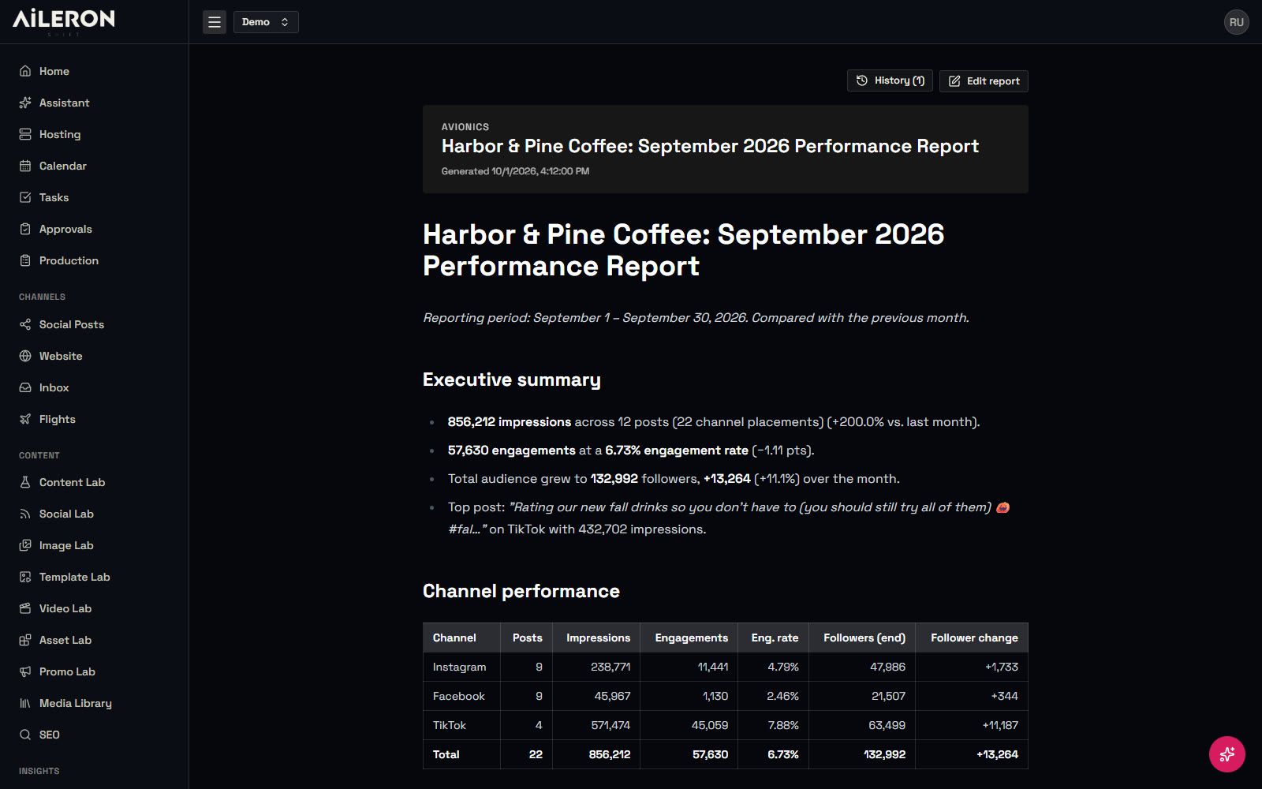Select the Instagram row label
This screenshot has height=789, width=1262.
(459, 667)
